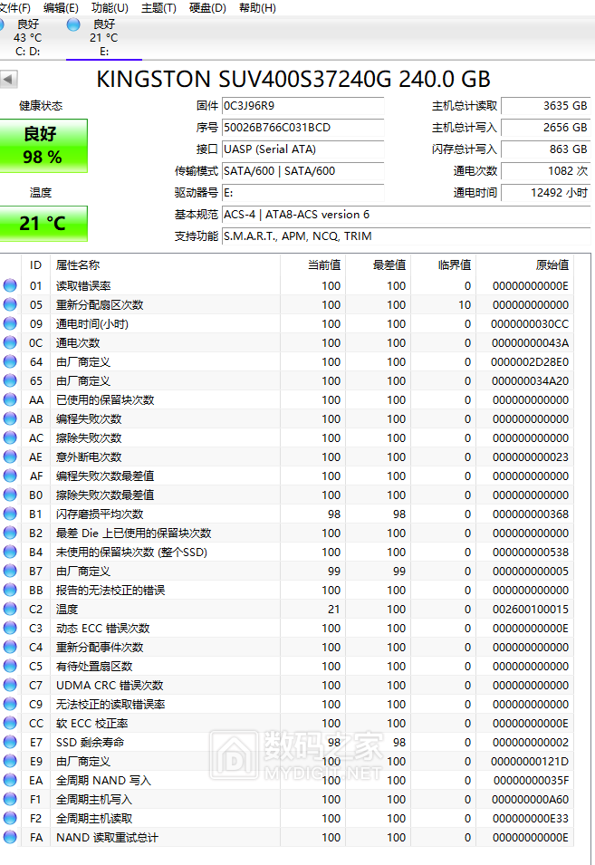The image size is (595, 865).
Task: Select the SSD 剩余寿命 attribute row
Action: [287, 743]
